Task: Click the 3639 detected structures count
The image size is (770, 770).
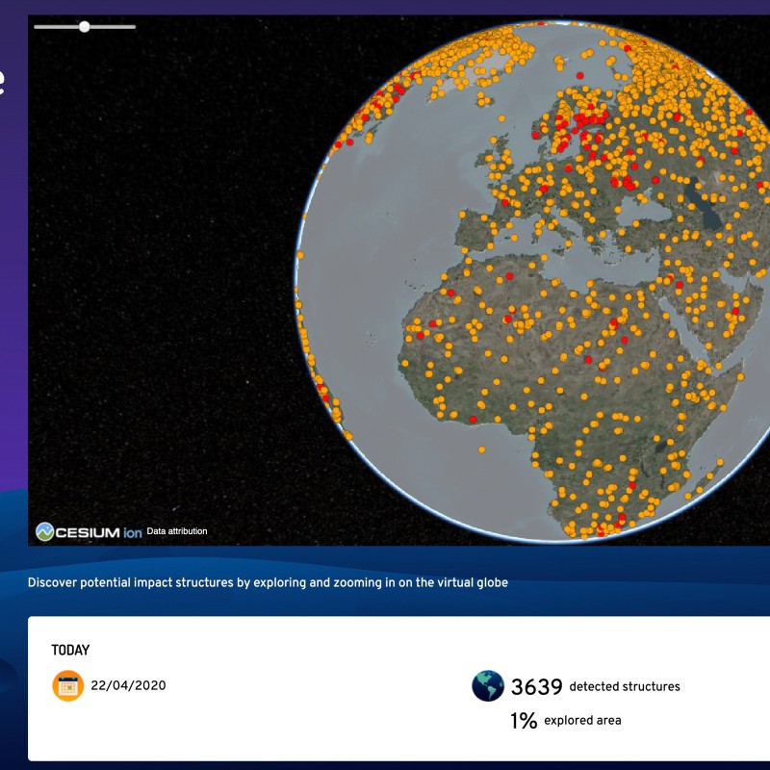Action: (536, 687)
